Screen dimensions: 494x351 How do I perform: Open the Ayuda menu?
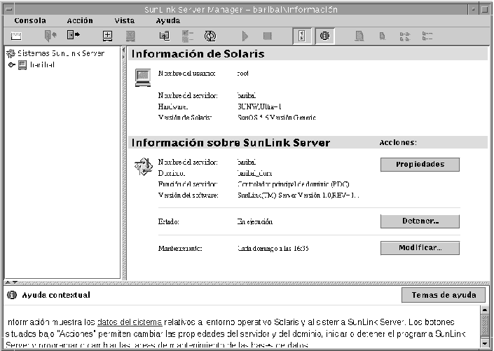pos(168,21)
